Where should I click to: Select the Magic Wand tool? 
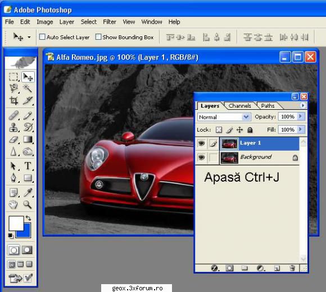[x=28, y=88]
